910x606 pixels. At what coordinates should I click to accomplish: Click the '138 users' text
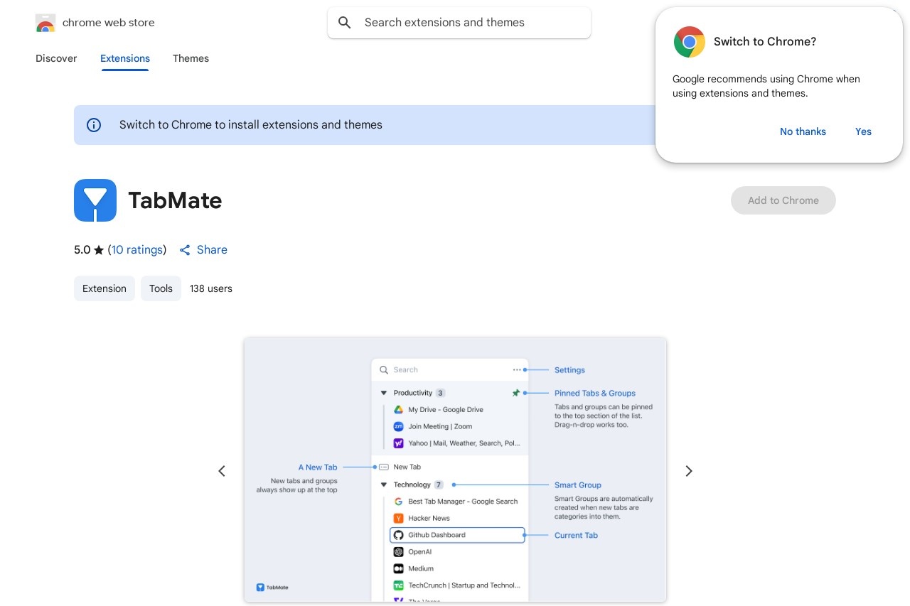(x=211, y=288)
